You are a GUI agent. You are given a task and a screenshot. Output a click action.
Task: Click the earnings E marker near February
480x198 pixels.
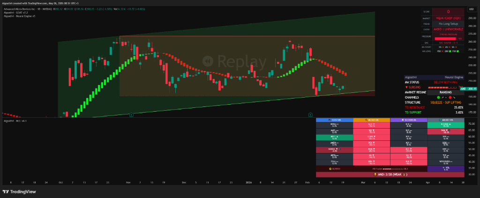[310, 114]
